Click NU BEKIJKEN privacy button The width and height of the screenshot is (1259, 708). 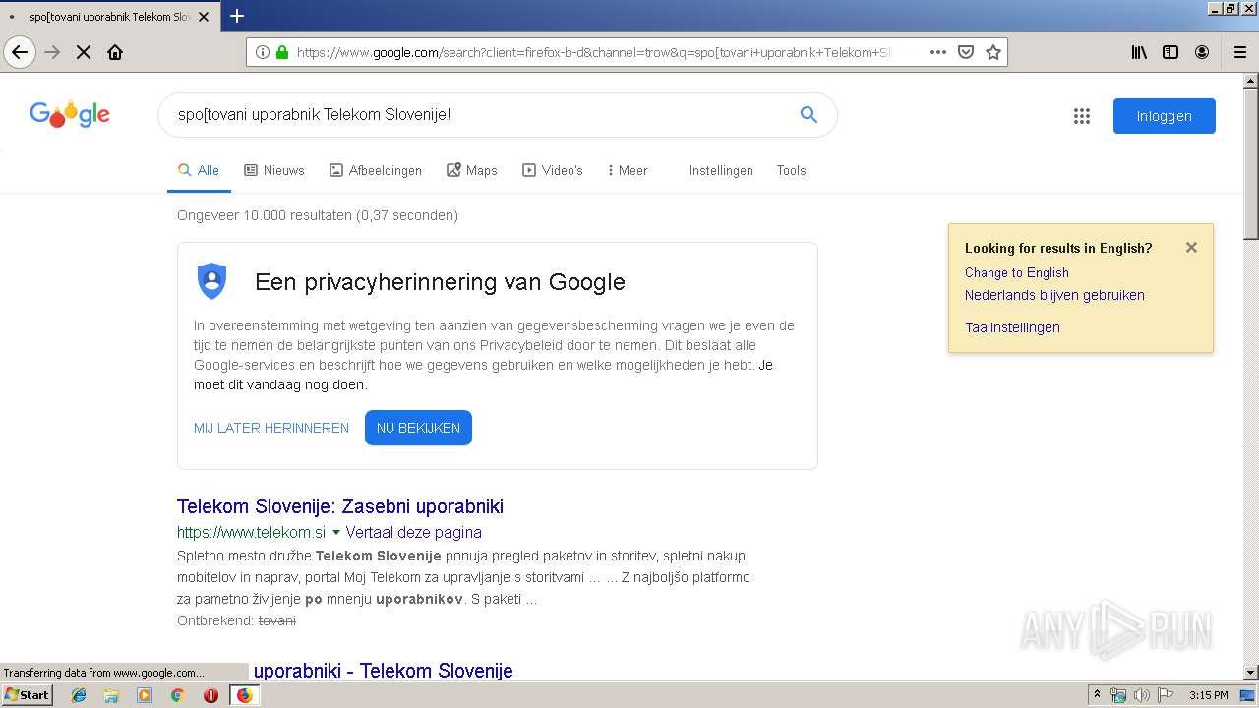[418, 428]
